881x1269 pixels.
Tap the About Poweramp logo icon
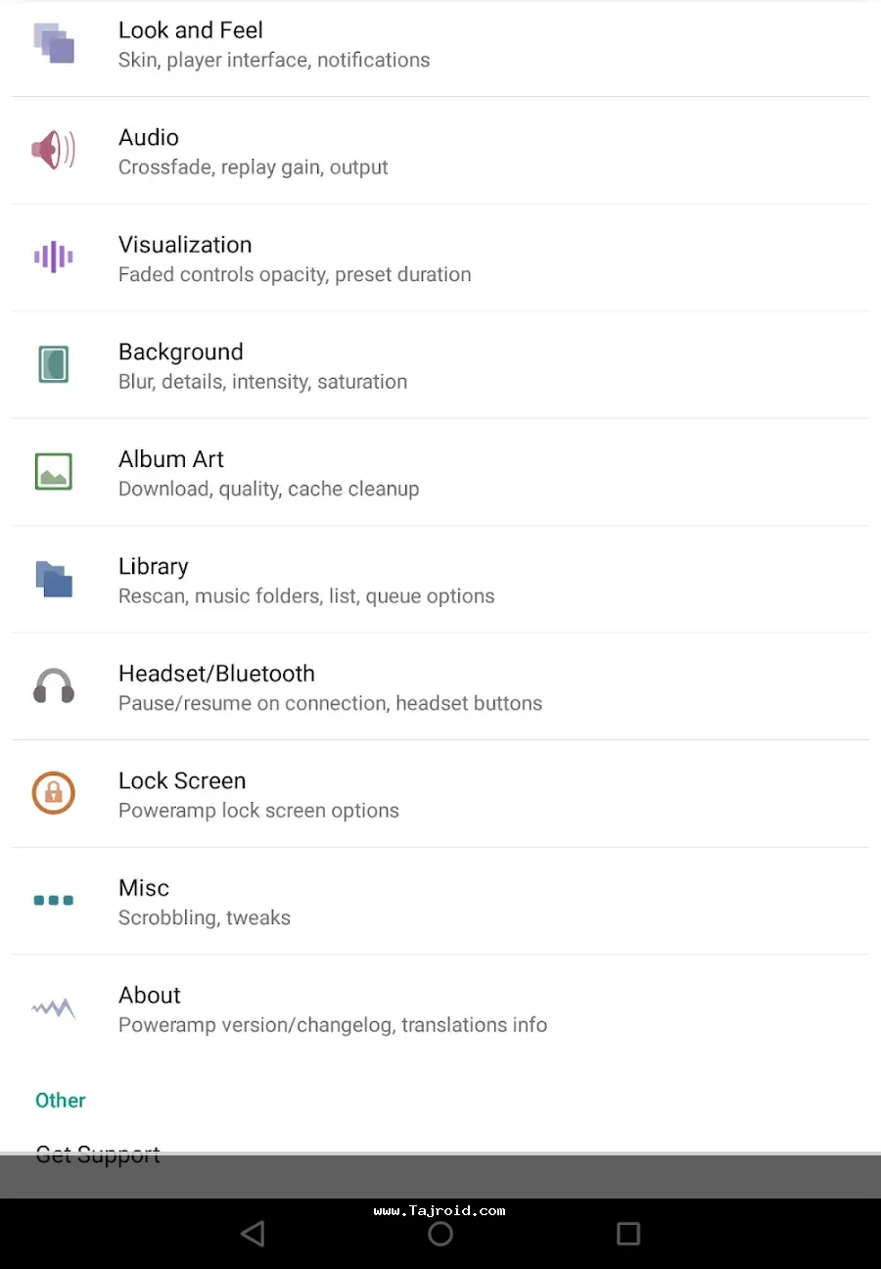[x=54, y=1008]
